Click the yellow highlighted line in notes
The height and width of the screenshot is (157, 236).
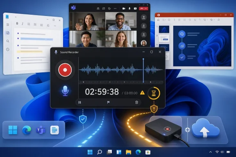point(29,52)
